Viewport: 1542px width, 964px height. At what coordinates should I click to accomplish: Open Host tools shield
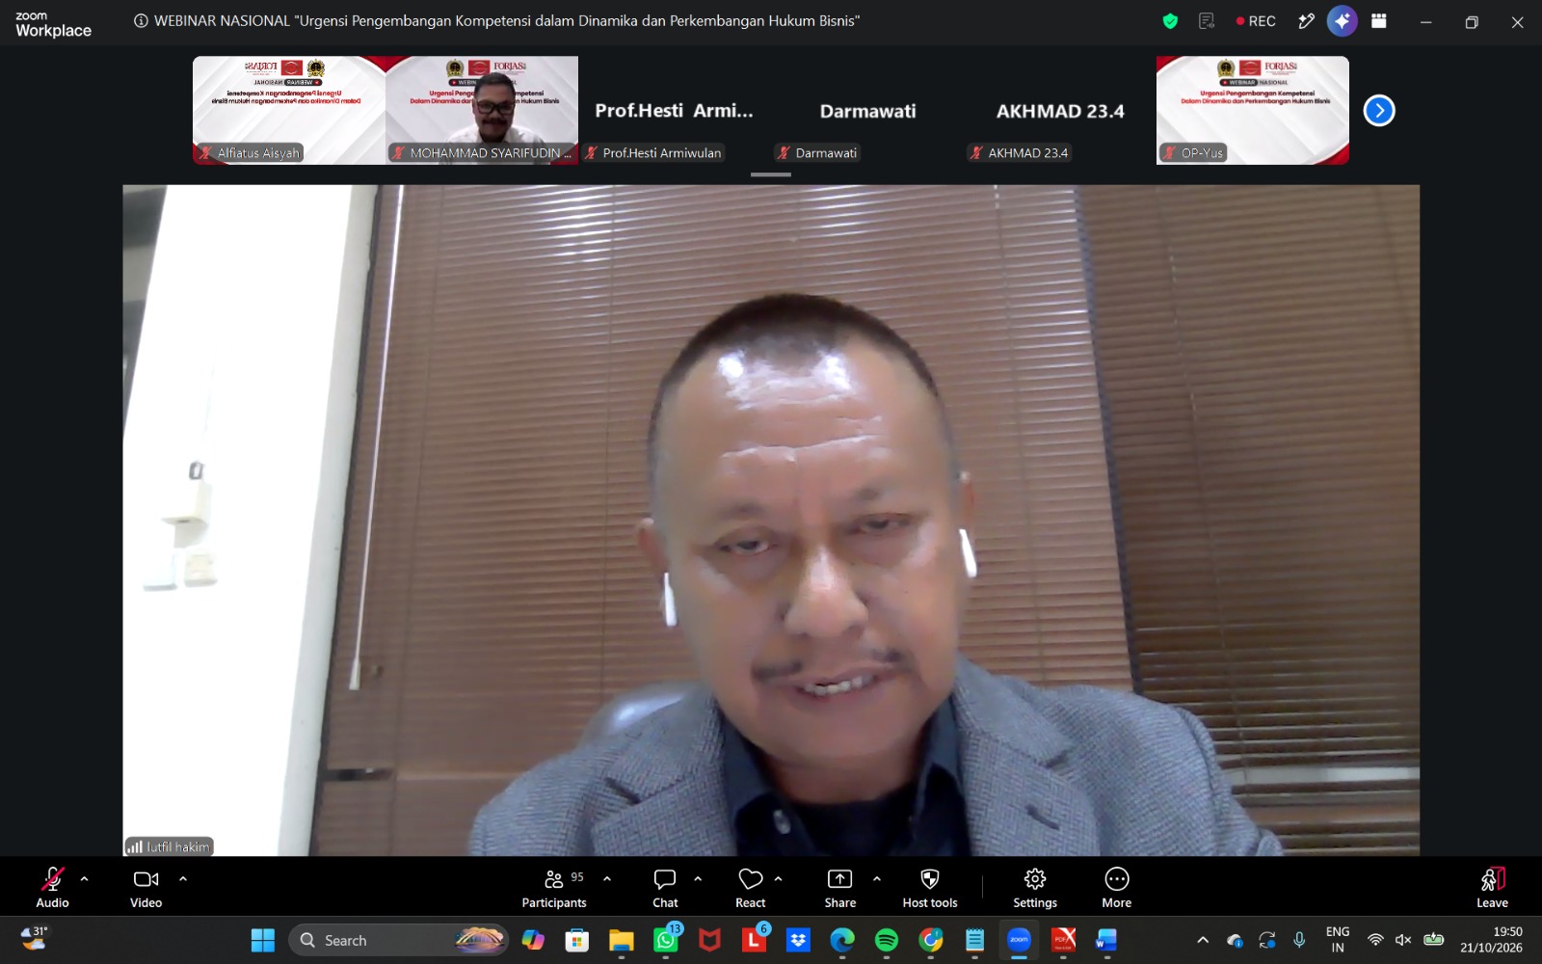click(x=930, y=887)
